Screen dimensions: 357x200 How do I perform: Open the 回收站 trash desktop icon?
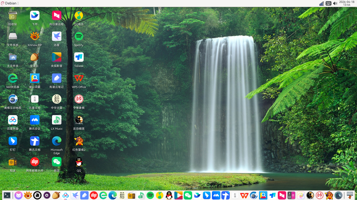pyautogui.click(x=13, y=16)
